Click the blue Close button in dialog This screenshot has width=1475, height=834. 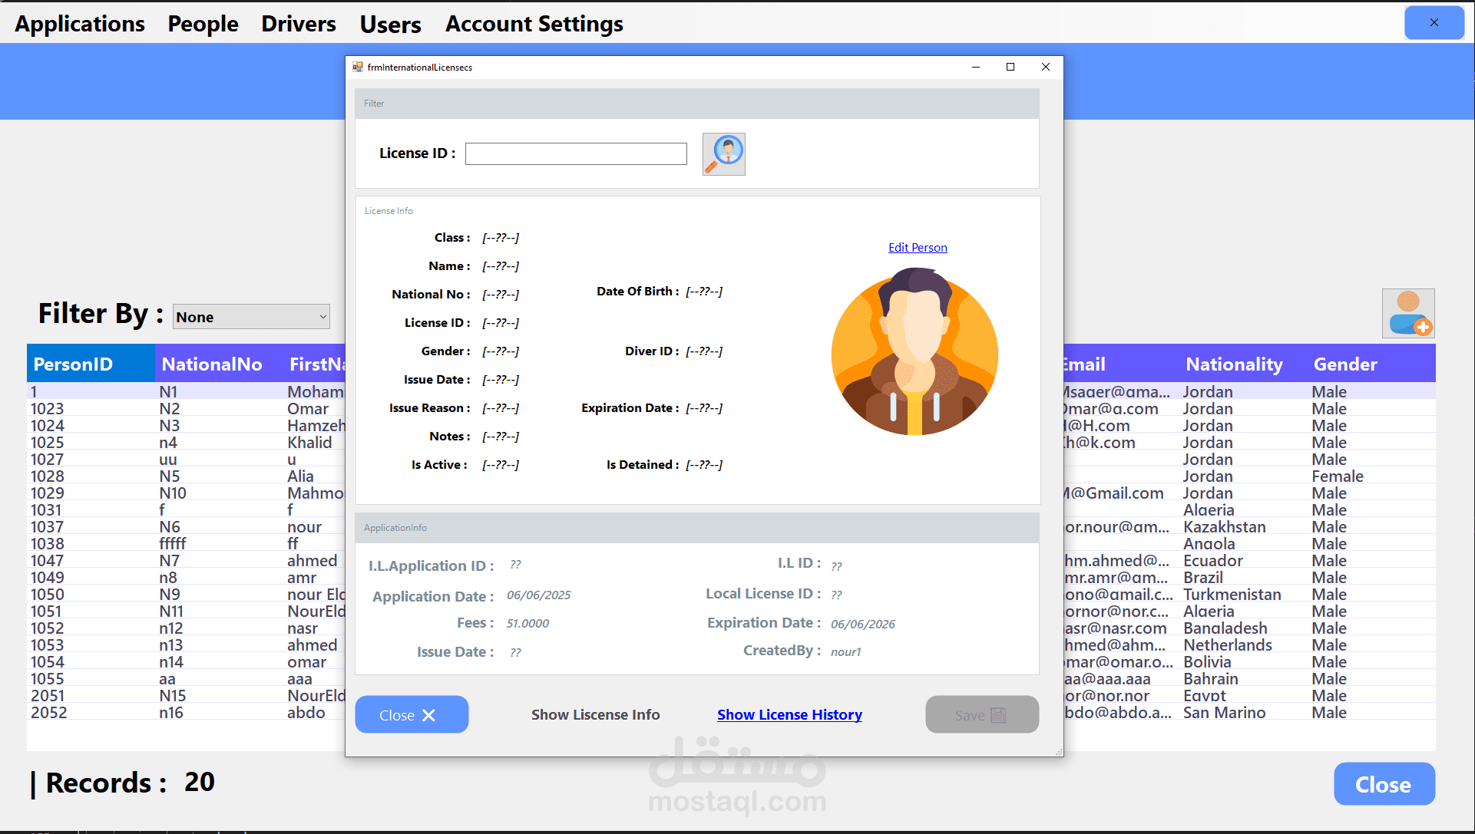coord(412,715)
